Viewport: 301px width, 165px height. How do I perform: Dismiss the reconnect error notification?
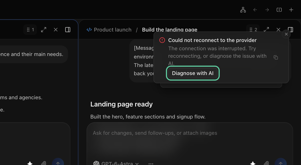click(286, 34)
